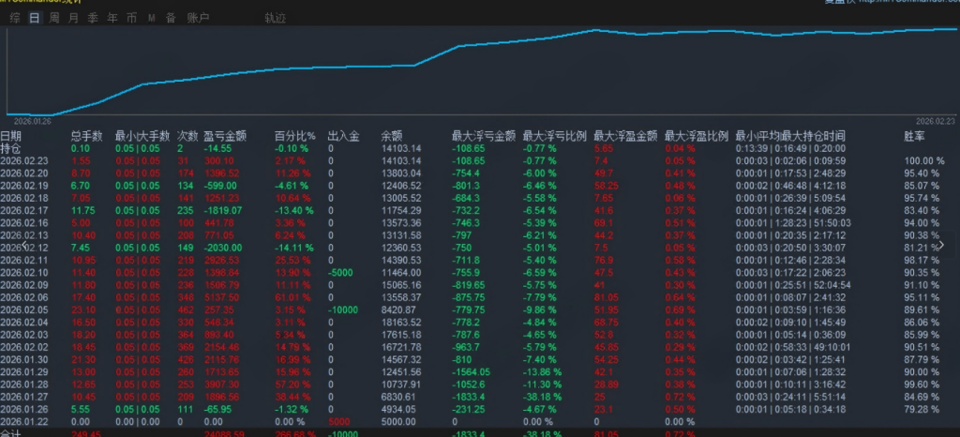Select the 2026.01.27 date row
The image size is (960, 437).
point(24,397)
